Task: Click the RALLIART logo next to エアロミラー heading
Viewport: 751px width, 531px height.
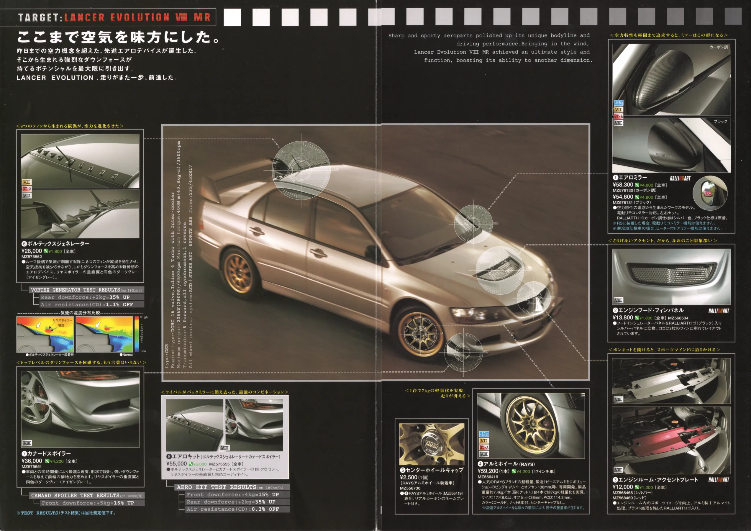Action: (680, 178)
